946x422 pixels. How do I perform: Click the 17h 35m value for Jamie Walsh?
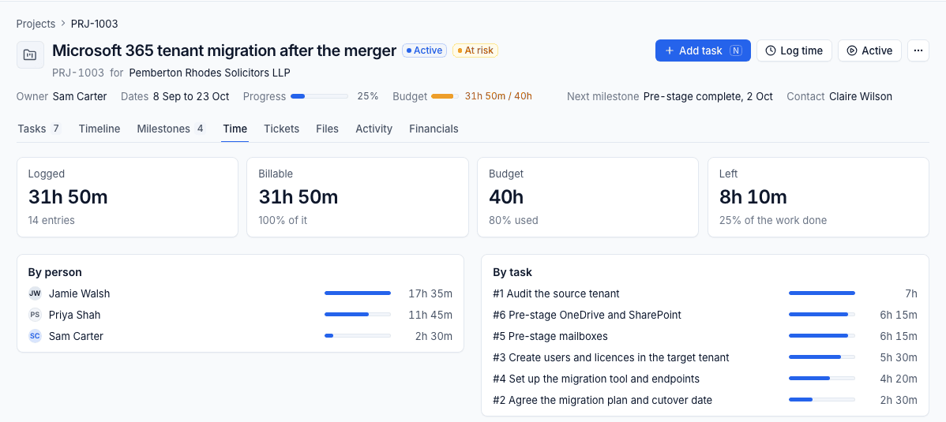pos(430,293)
